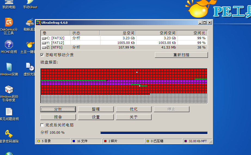Image resolution: width=251 pixels, height=155 pixels.
Task: Click the 重新扫描 rescan button
Action: 181,55
